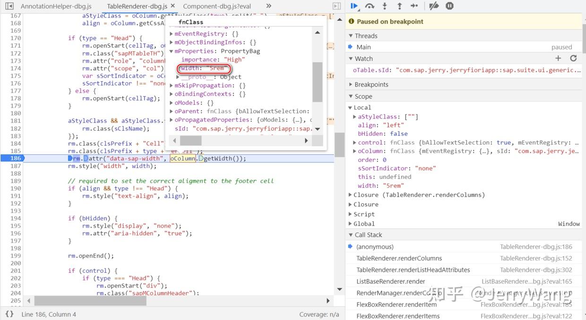This screenshot has height=320, width=586.
Task: Click line number 187 in the gutter
Action: (16, 166)
